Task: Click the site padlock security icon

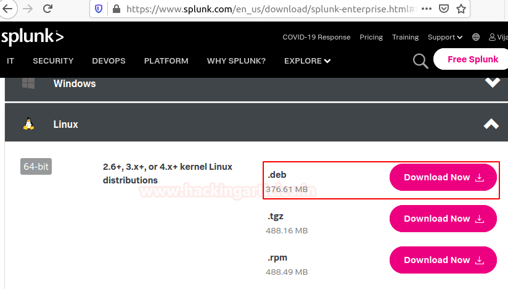Action: pos(116,9)
